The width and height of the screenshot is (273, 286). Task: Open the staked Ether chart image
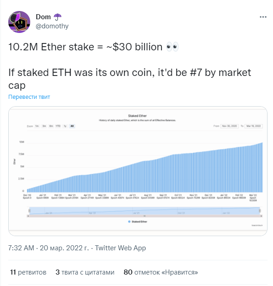[x=138, y=171]
